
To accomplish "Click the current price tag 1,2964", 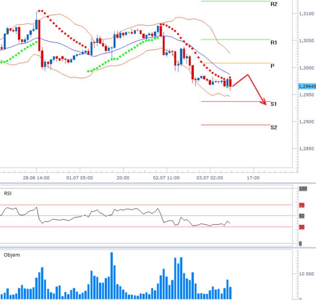I will coord(307,87).
